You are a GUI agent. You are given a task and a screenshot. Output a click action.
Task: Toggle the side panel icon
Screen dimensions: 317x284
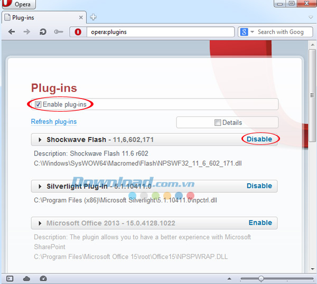(10, 279)
